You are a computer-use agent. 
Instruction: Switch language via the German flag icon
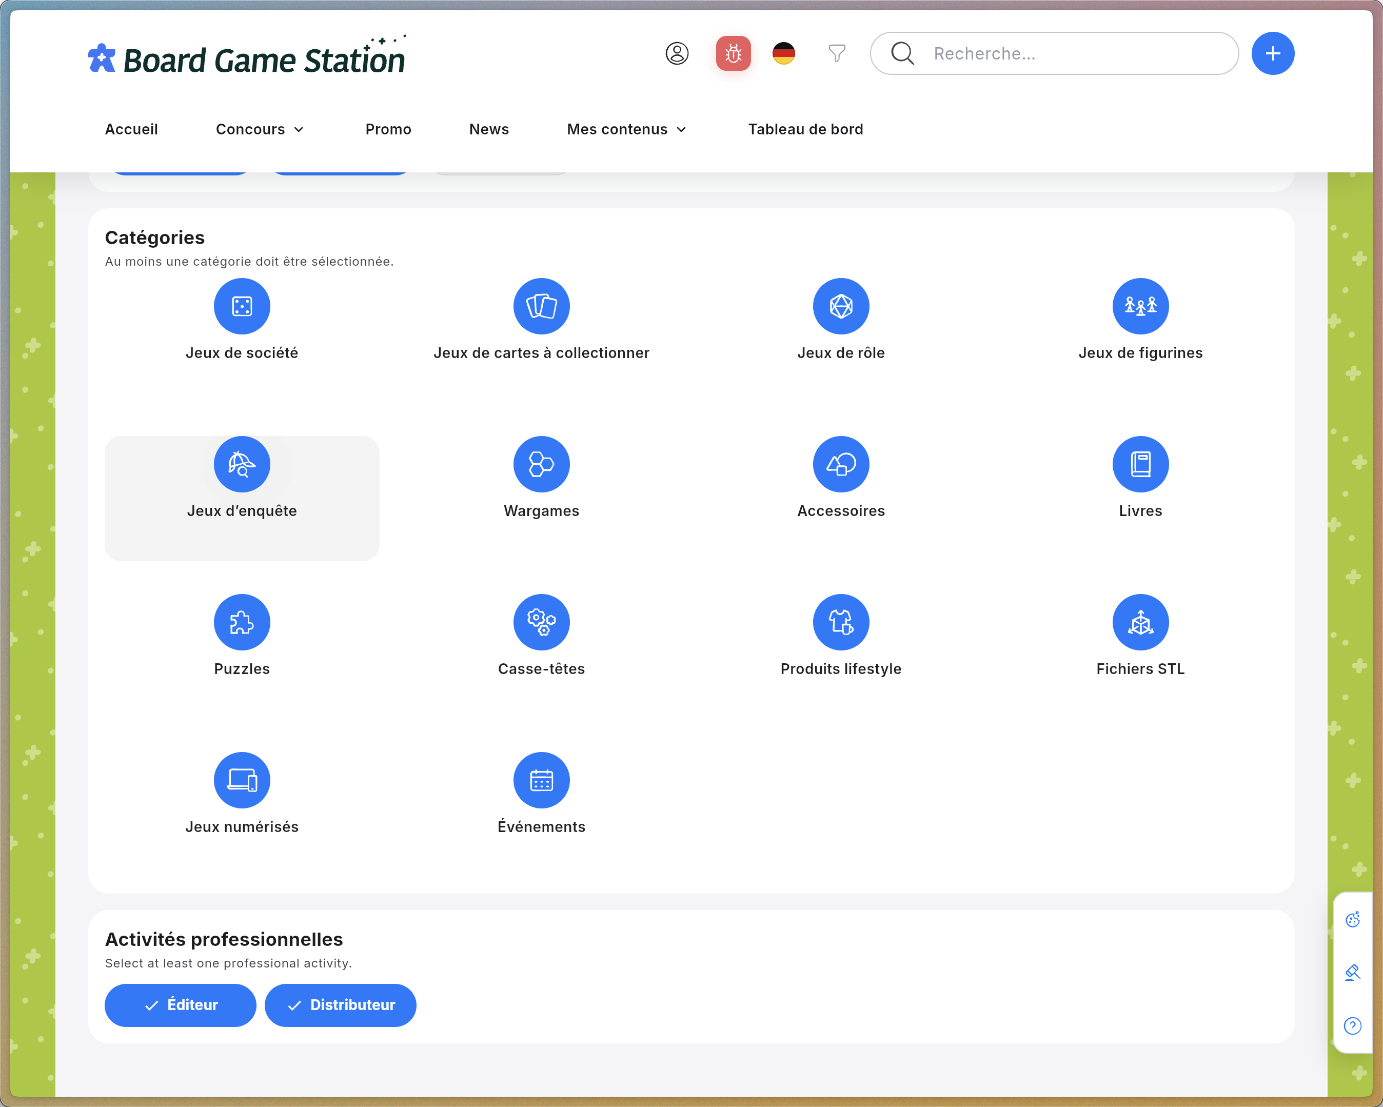[x=784, y=53]
